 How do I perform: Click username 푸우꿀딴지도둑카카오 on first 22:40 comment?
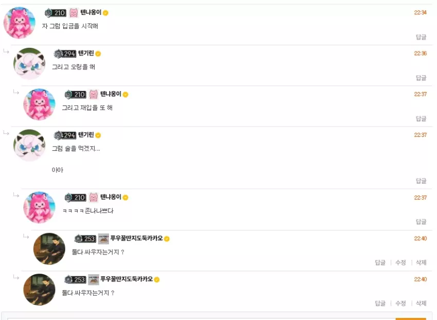pyautogui.click(x=137, y=238)
